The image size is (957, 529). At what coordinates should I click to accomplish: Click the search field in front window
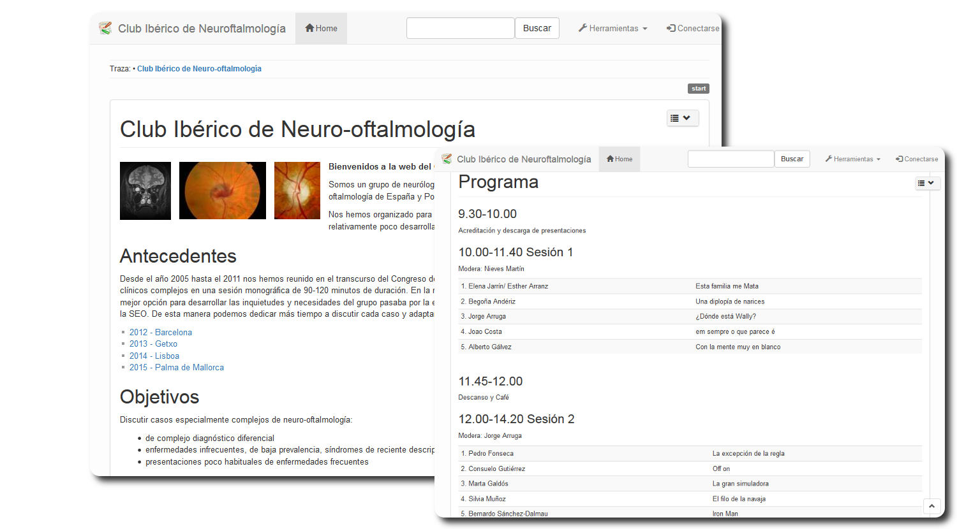tap(731, 159)
